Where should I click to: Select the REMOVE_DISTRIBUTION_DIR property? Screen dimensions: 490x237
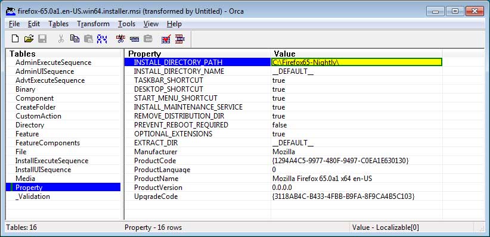click(179, 116)
